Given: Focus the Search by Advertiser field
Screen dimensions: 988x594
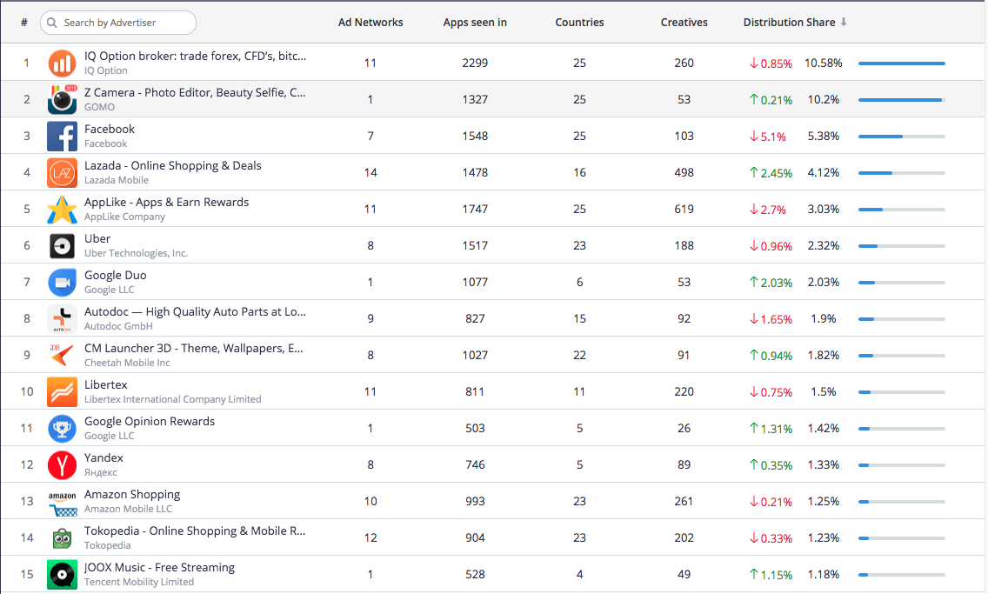Looking at the screenshot, I should pos(117,23).
